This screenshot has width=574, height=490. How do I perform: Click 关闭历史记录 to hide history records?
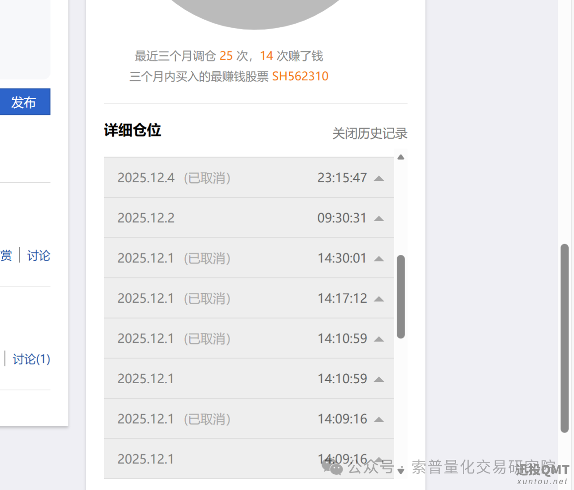pos(370,133)
